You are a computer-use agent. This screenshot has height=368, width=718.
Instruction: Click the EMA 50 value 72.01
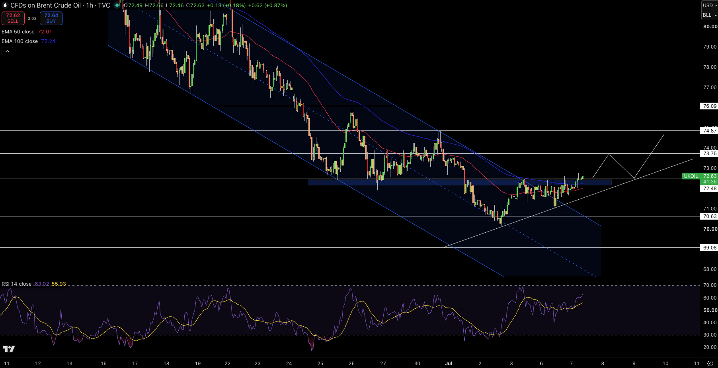45,32
